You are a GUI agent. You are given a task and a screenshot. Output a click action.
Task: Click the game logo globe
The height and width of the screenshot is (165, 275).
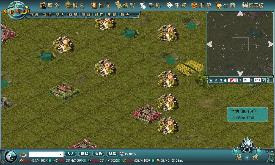pyautogui.click(x=17, y=10)
